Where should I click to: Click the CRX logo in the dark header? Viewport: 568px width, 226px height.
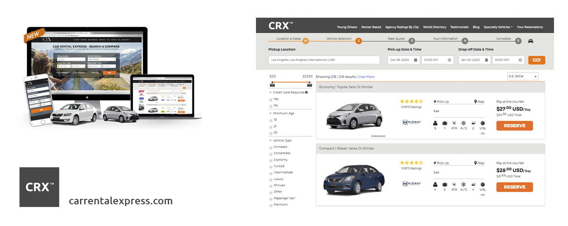coord(280,26)
